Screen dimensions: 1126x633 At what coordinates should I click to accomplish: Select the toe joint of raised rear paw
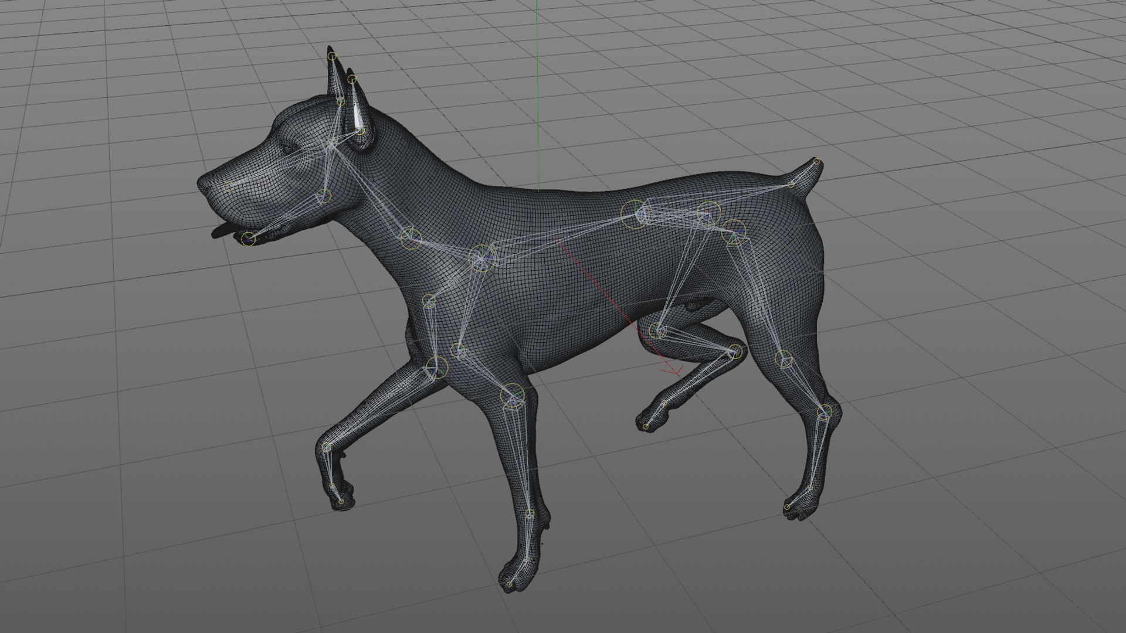click(x=646, y=426)
